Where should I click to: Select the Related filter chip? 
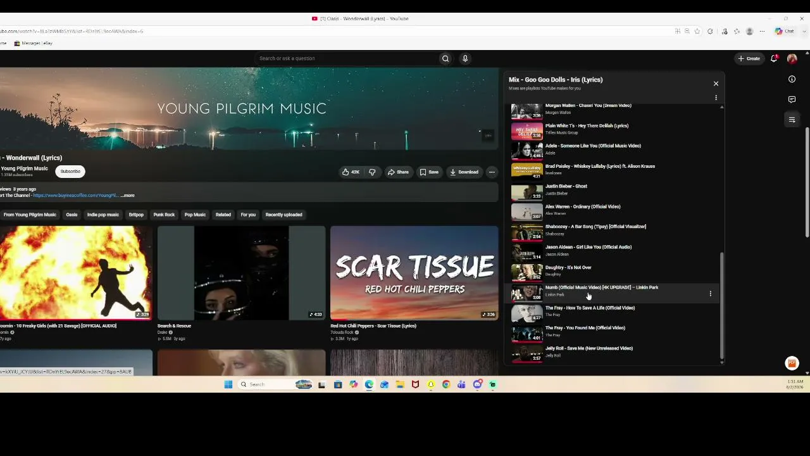tap(223, 215)
